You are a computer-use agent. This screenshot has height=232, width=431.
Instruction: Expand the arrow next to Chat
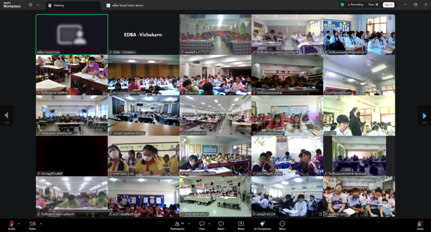pos(210,224)
